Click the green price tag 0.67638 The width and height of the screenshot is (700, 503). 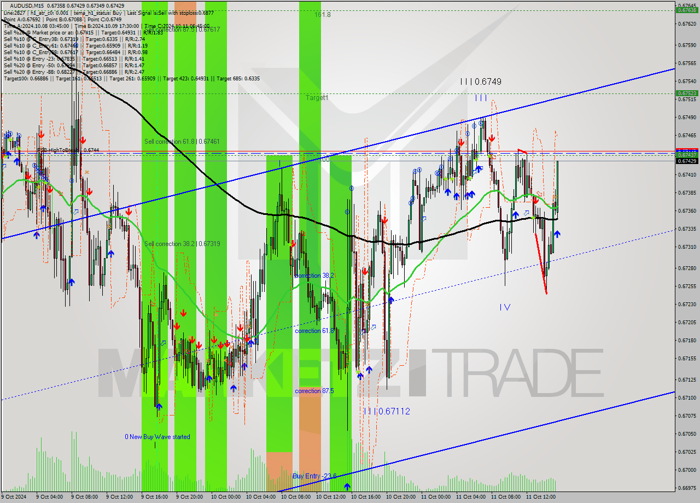point(687,10)
